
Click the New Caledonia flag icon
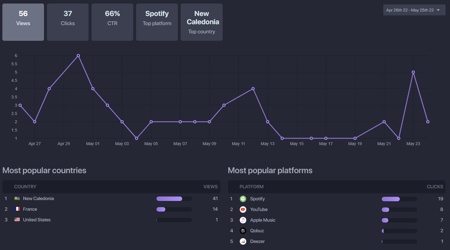[17, 198]
